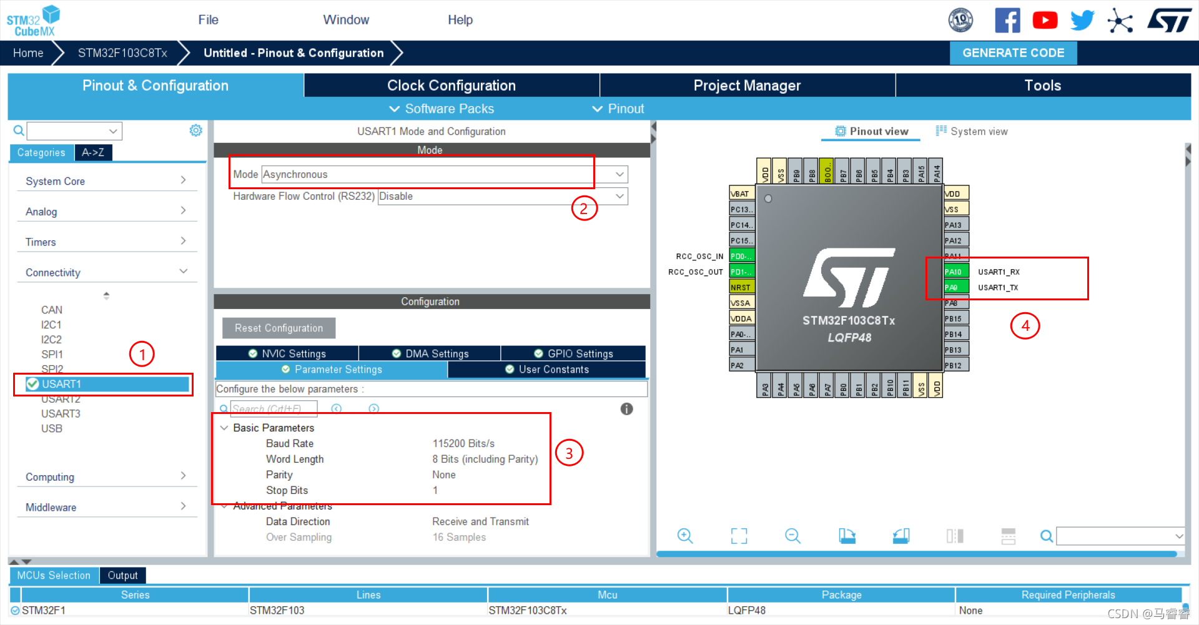The height and width of the screenshot is (625, 1199).
Task: Click the vertical split view icon
Action: pyautogui.click(x=955, y=536)
